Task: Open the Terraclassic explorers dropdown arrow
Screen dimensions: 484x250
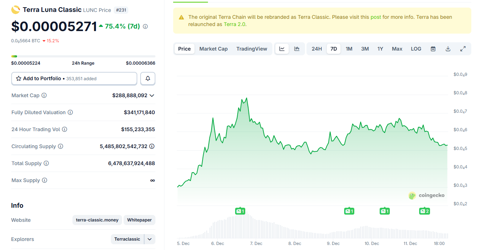Action: coord(150,239)
